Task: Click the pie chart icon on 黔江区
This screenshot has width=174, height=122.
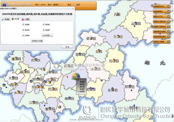Action: [130, 86]
